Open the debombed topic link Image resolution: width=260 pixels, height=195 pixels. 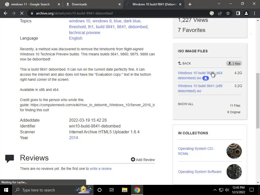click(x=138, y=27)
